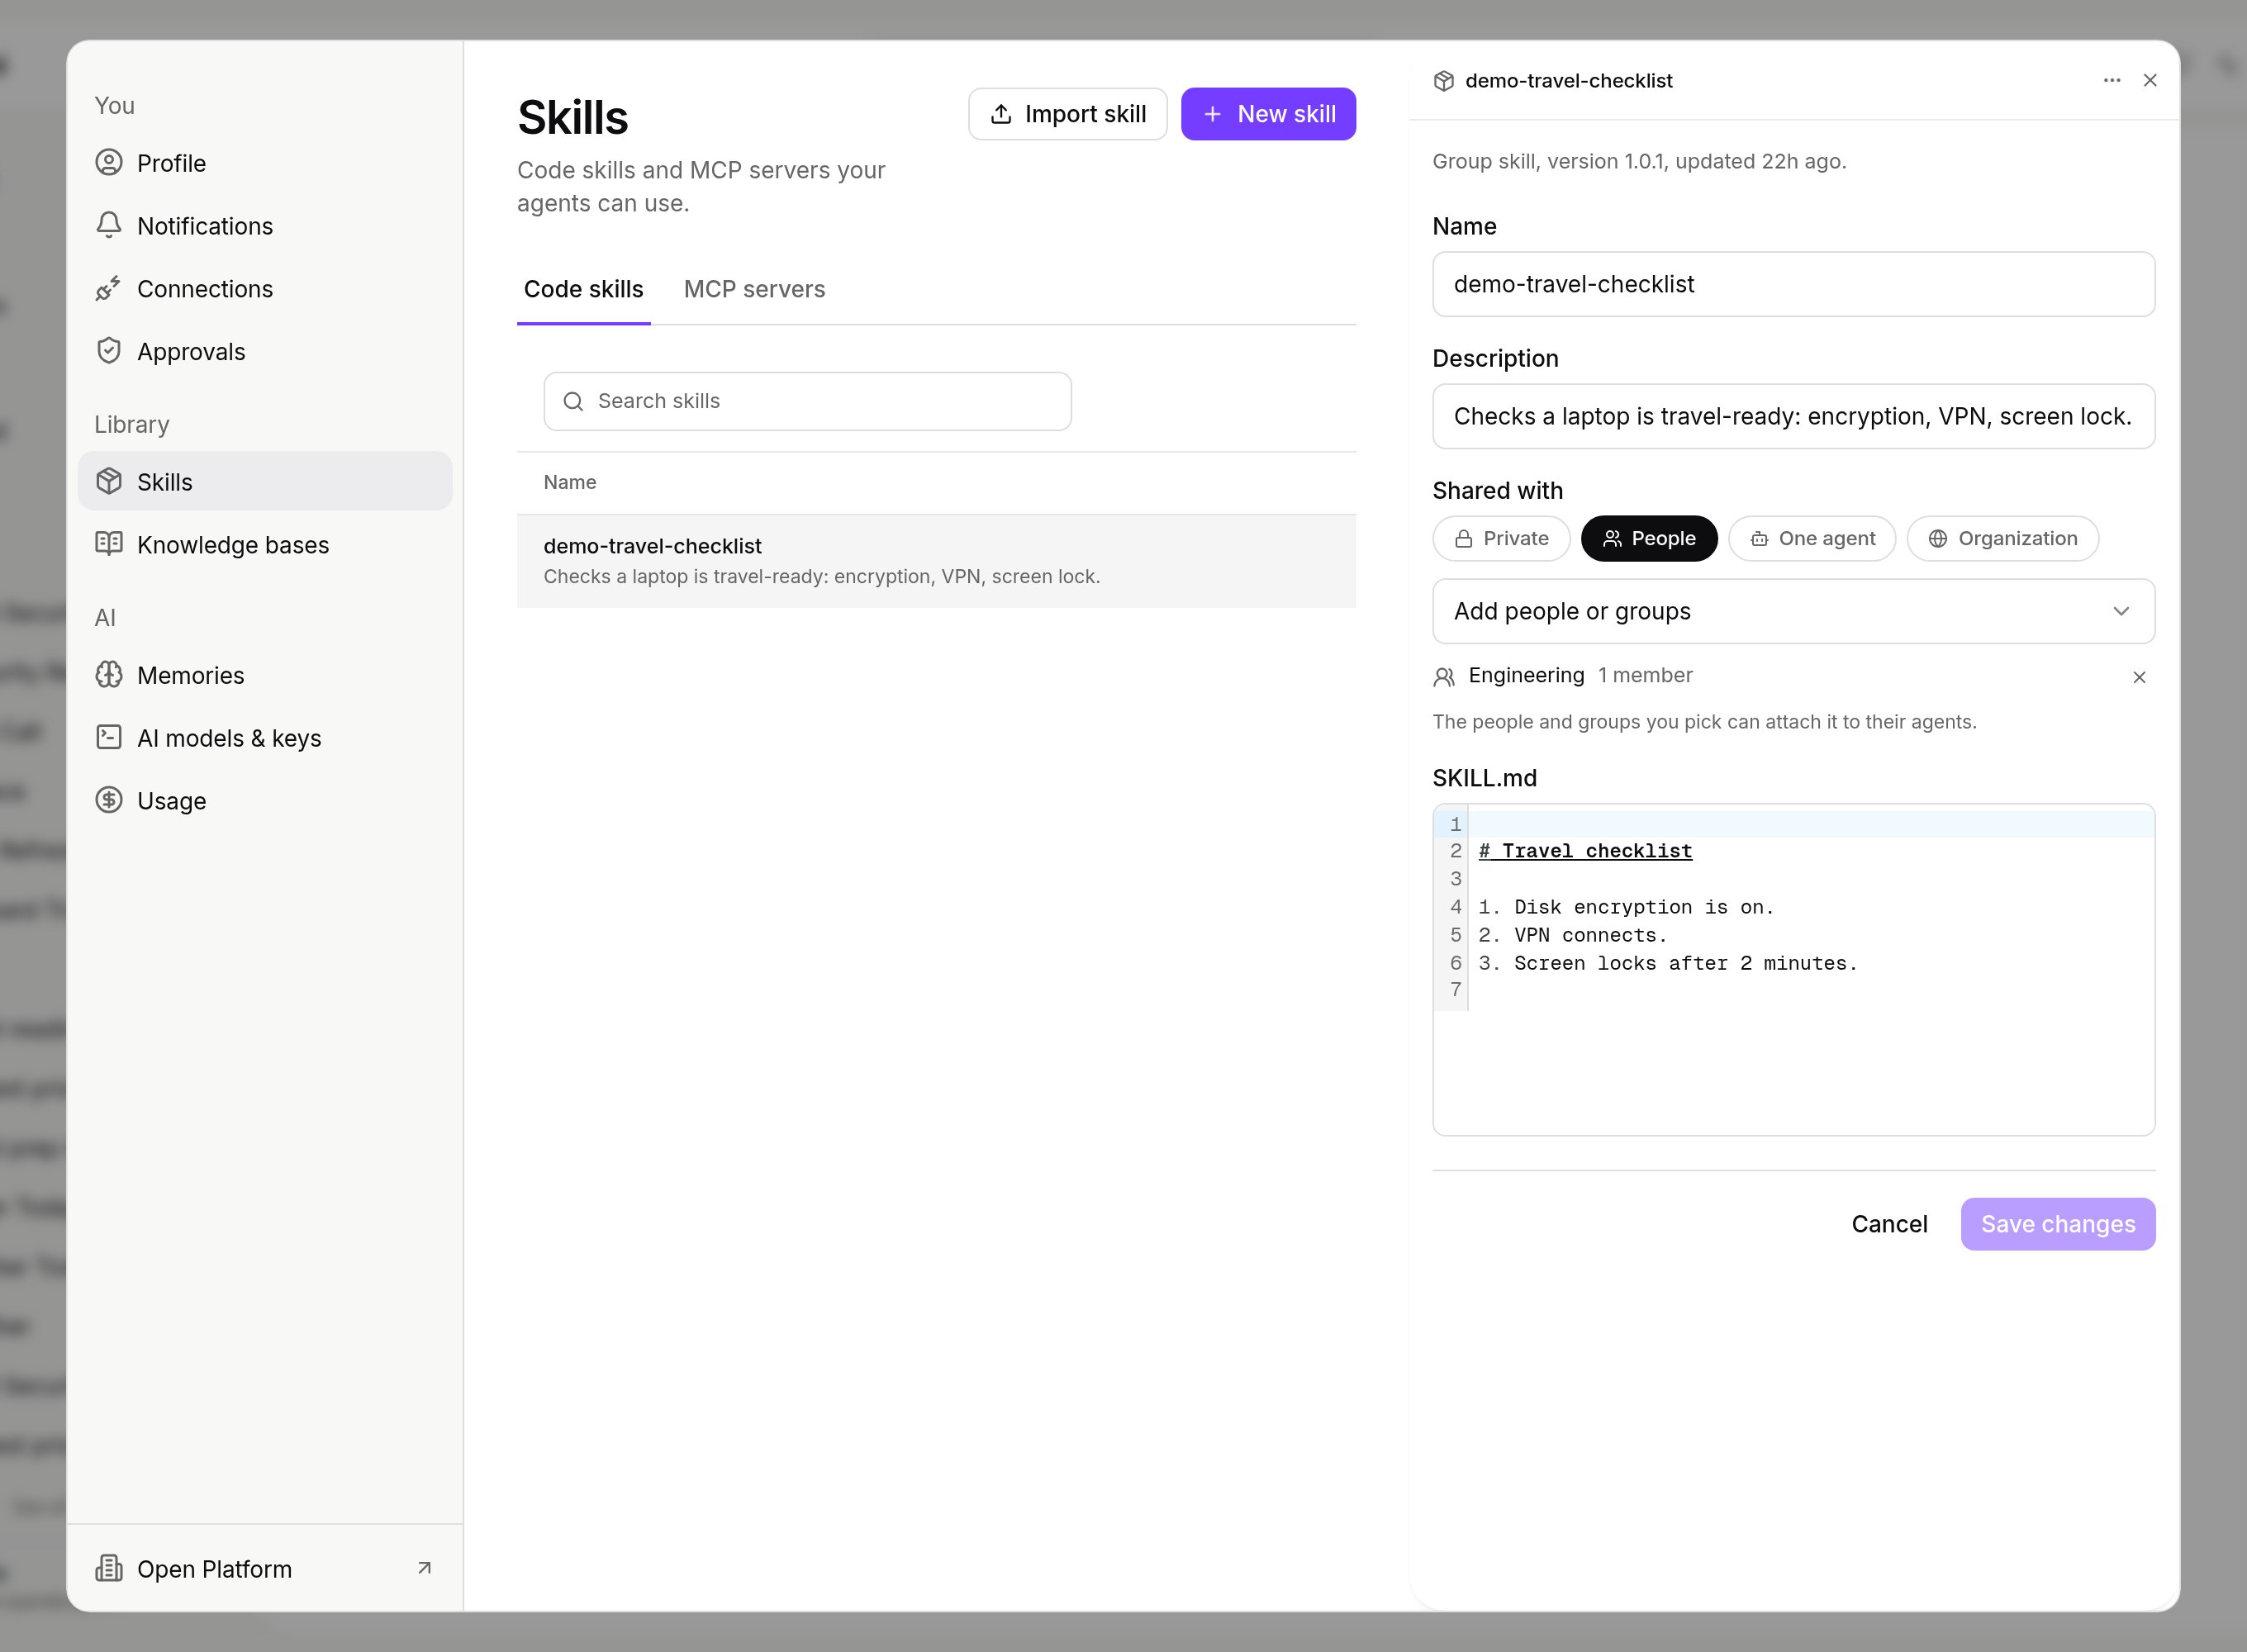2247x1652 pixels.
Task: Click the AI models & keys terminal icon
Action: coord(109,738)
